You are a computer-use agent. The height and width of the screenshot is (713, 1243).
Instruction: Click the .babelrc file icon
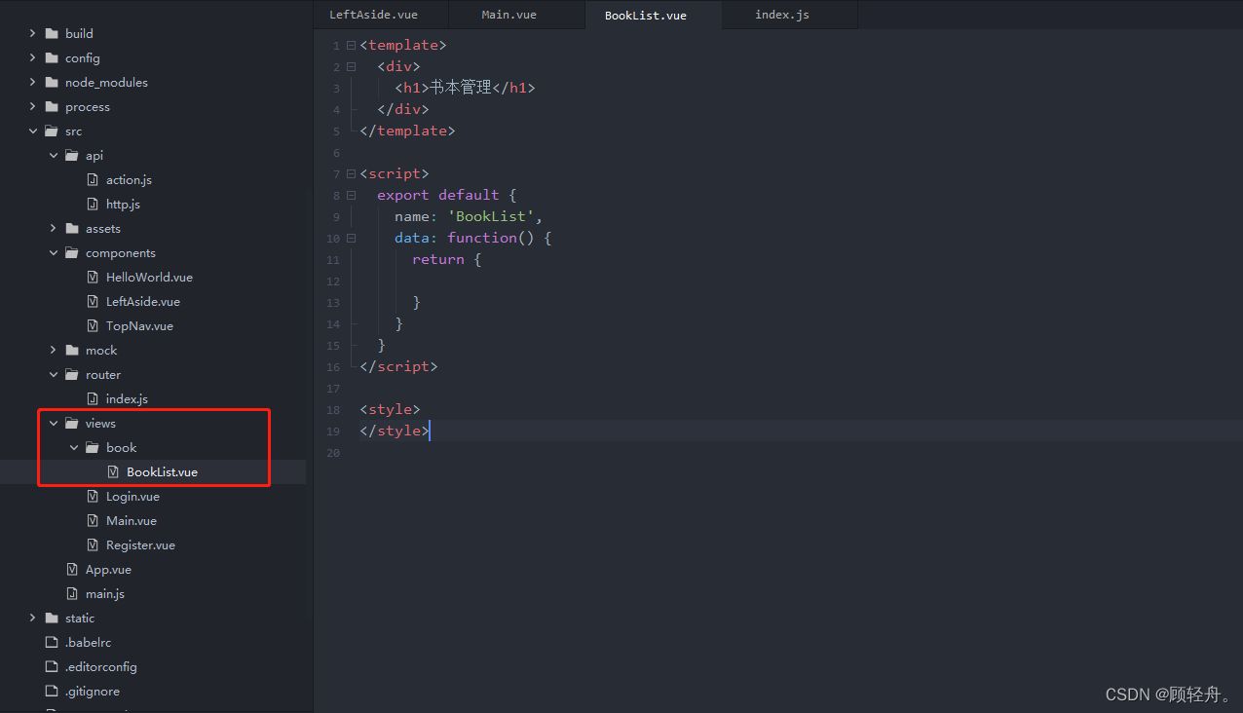tap(52, 643)
